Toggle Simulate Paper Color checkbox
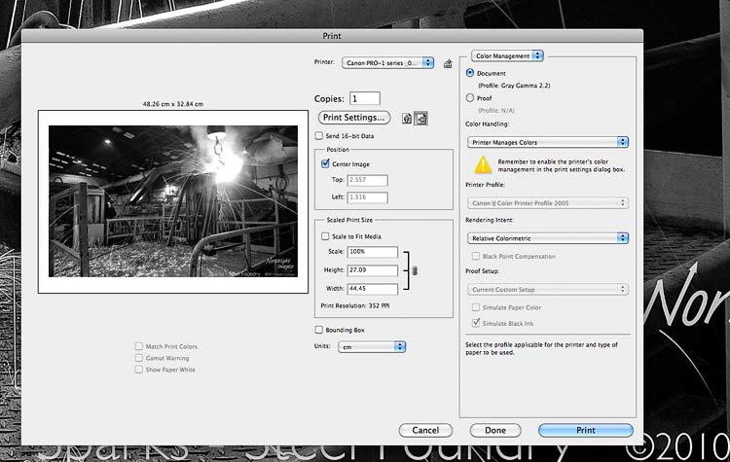 click(x=475, y=307)
